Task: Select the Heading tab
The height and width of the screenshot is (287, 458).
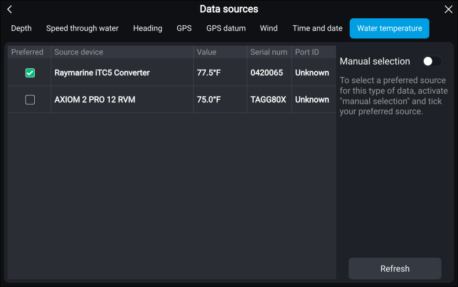Action: pyautogui.click(x=148, y=28)
